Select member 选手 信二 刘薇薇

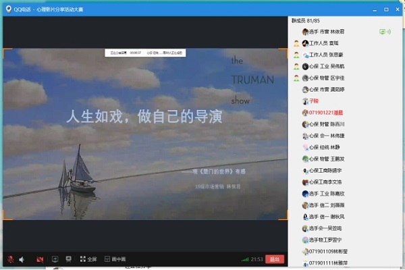coord(344,205)
